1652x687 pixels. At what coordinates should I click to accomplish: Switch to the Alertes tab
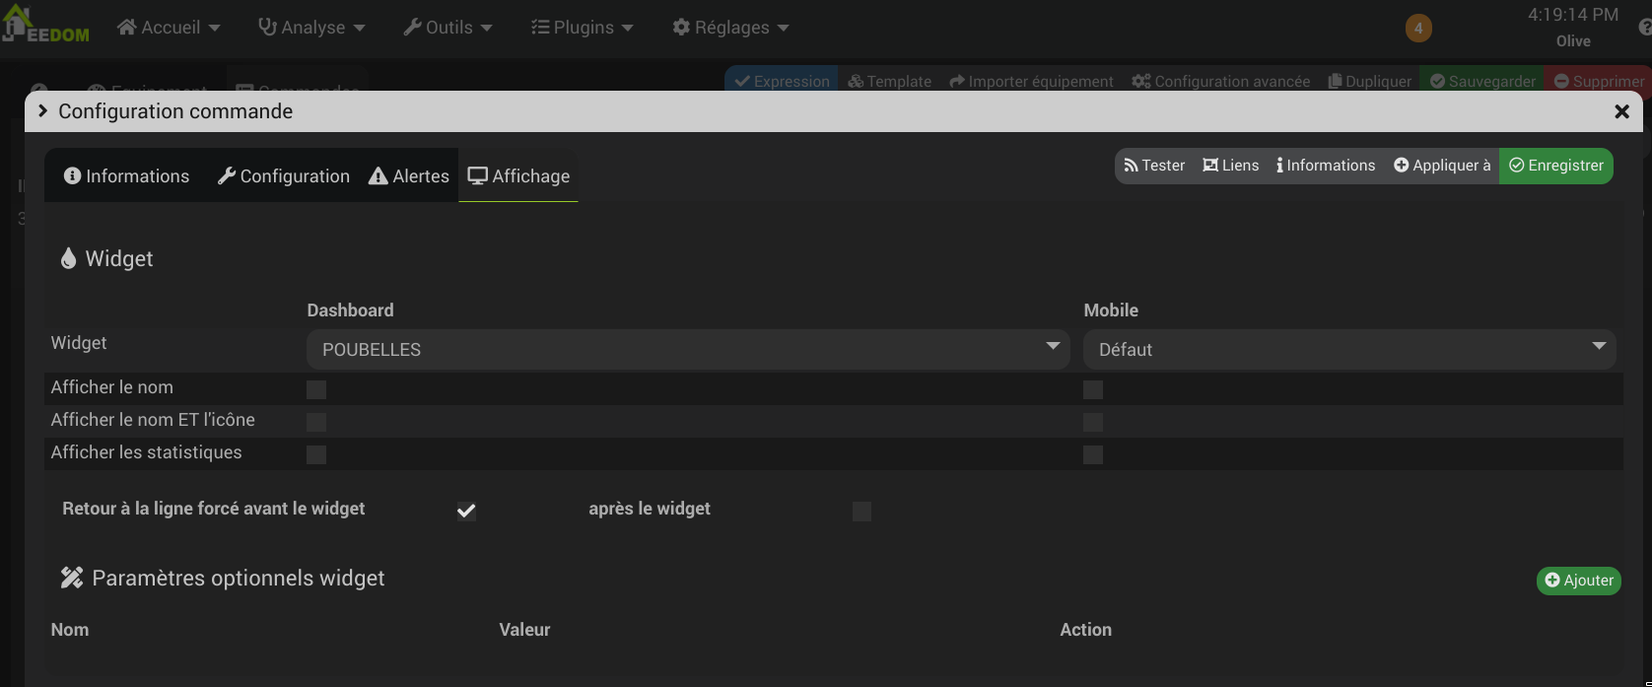coord(409,176)
